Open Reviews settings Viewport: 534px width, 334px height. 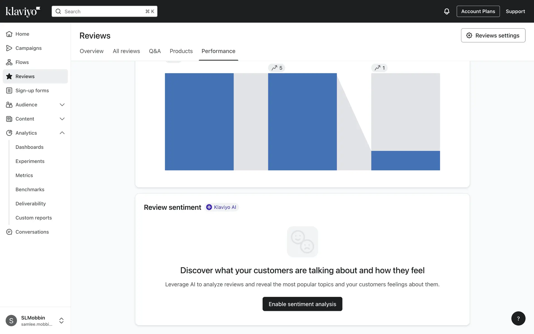tap(493, 35)
